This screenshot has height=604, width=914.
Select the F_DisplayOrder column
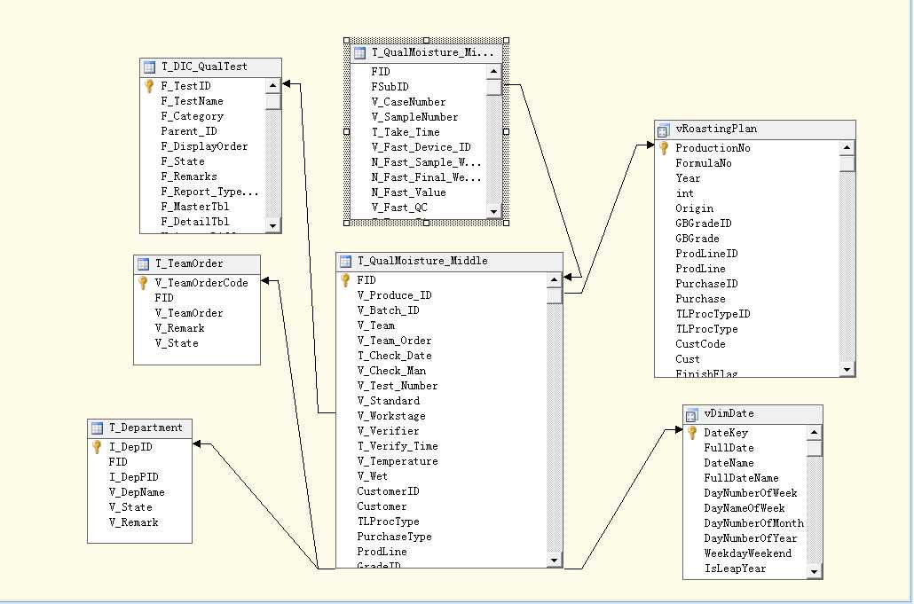tap(204, 146)
